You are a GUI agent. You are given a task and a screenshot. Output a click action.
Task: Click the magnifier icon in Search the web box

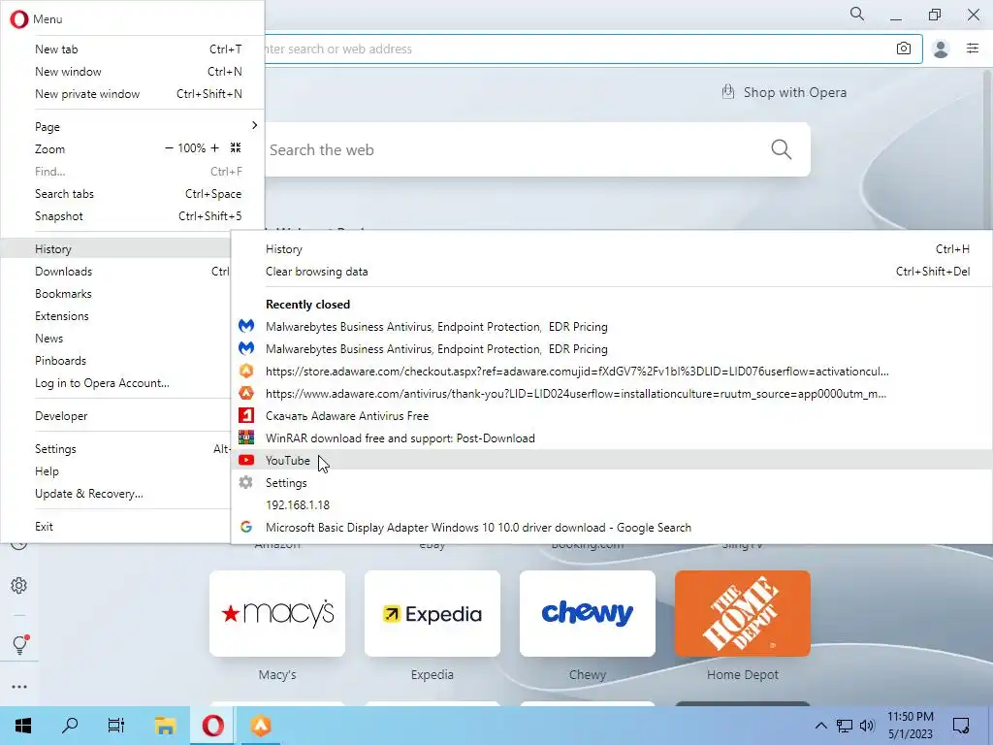[781, 149]
